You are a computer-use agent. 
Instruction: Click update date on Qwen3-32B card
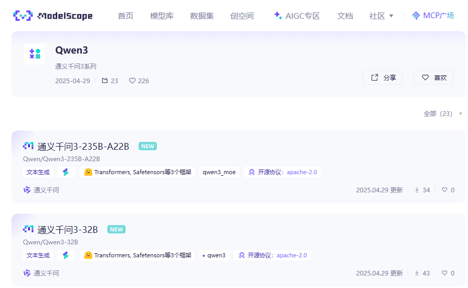tap(379, 273)
